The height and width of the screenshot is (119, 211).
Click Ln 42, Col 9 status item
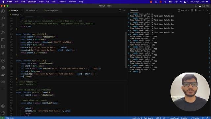pos(136,118)
